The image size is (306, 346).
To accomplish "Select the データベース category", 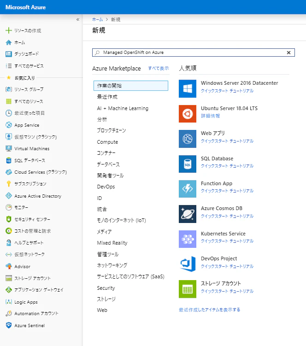I will [x=108, y=164].
